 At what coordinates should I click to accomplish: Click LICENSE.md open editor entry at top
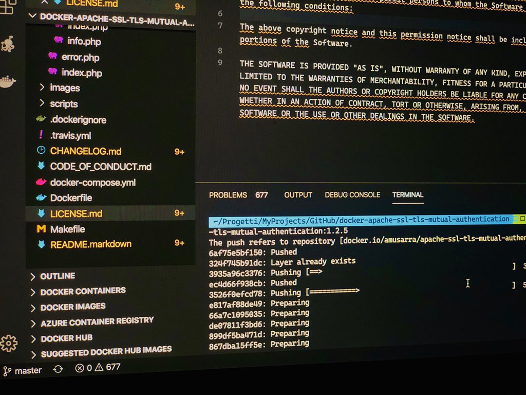[92, 4]
